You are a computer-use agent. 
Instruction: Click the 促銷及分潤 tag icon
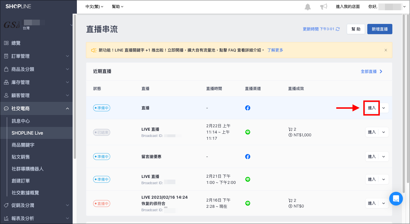(6, 205)
